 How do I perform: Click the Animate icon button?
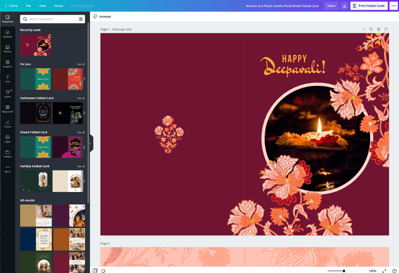(102, 16)
